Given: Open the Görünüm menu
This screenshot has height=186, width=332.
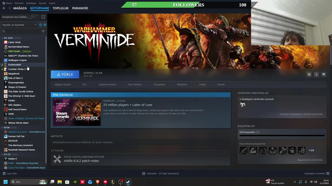Looking at the screenshot, I should (19, 3).
